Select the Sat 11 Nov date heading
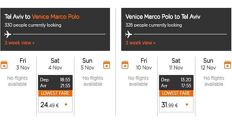Screen dimensions: 232x131 176,64
